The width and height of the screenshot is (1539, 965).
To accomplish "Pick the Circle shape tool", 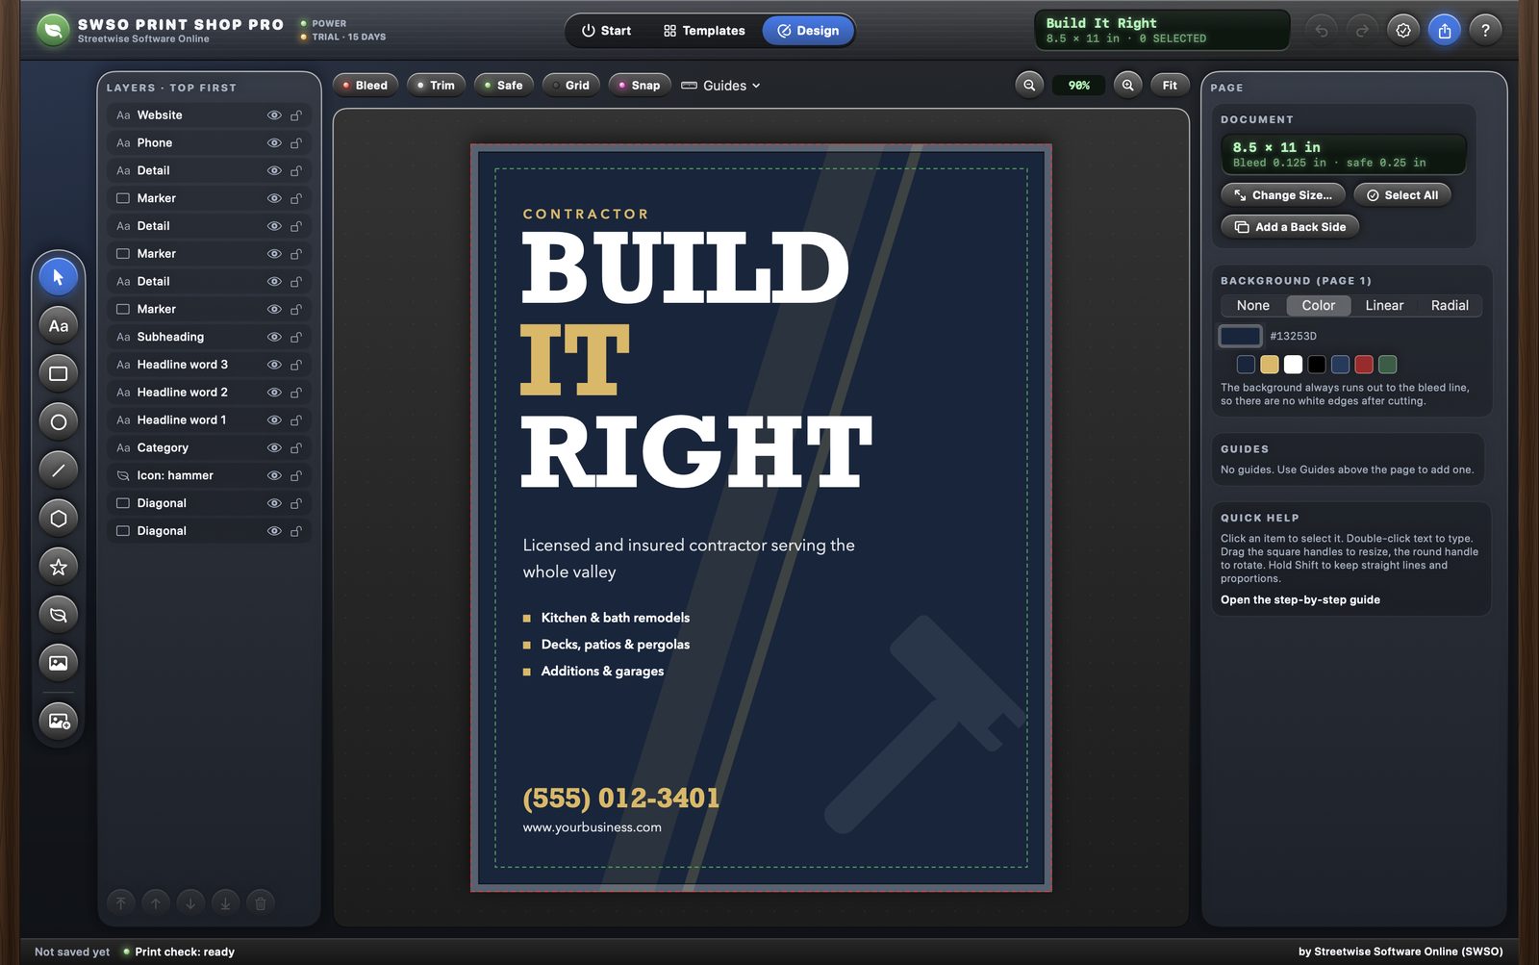I will (x=59, y=421).
